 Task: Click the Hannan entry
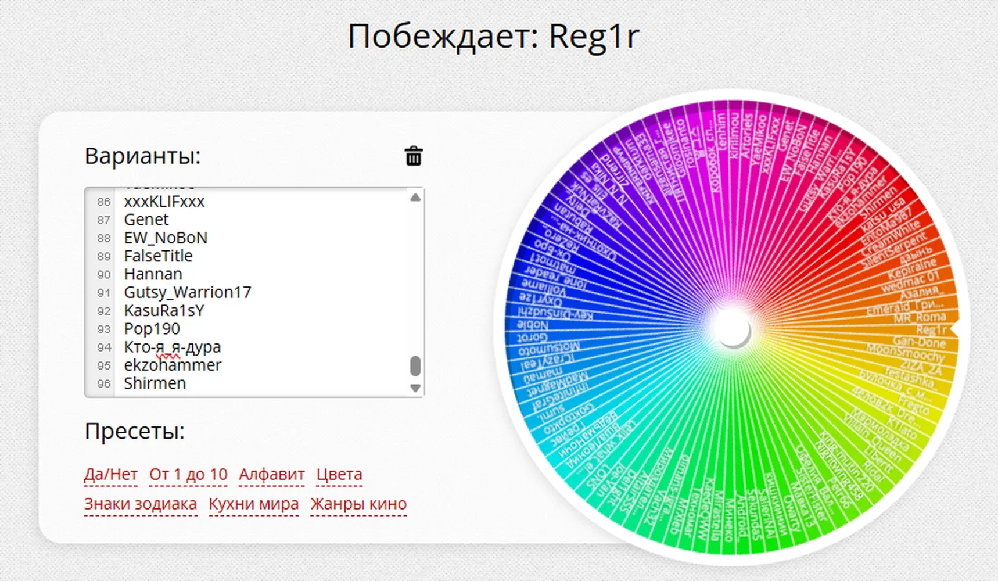pyautogui.click(x=153, y=274)
